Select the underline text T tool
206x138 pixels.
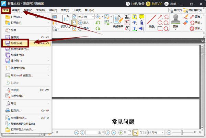click(x=134, y=28)
